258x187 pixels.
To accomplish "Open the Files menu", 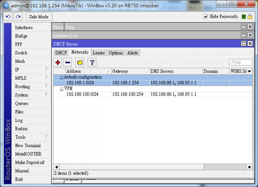I will pyautogui.click(x=31, y=112).
